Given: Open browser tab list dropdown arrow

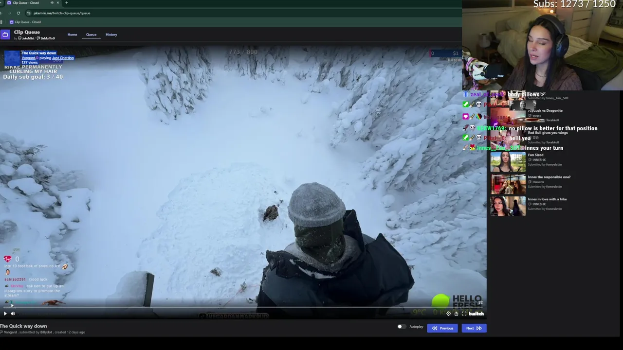Looking at the screenshot, I should [x=1, y=3].
